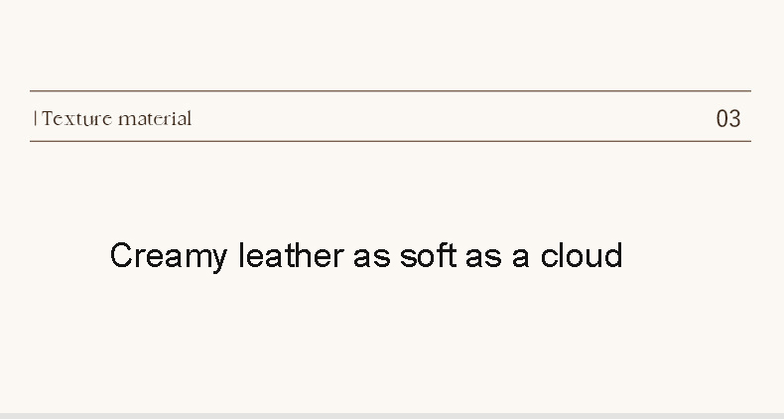
Task: Click the gray strip at the bottom edge
Action: [392, 415]
